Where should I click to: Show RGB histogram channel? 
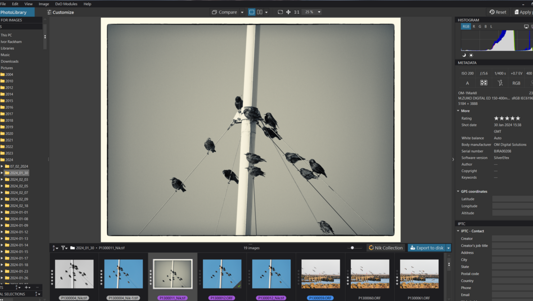point(466,27)
